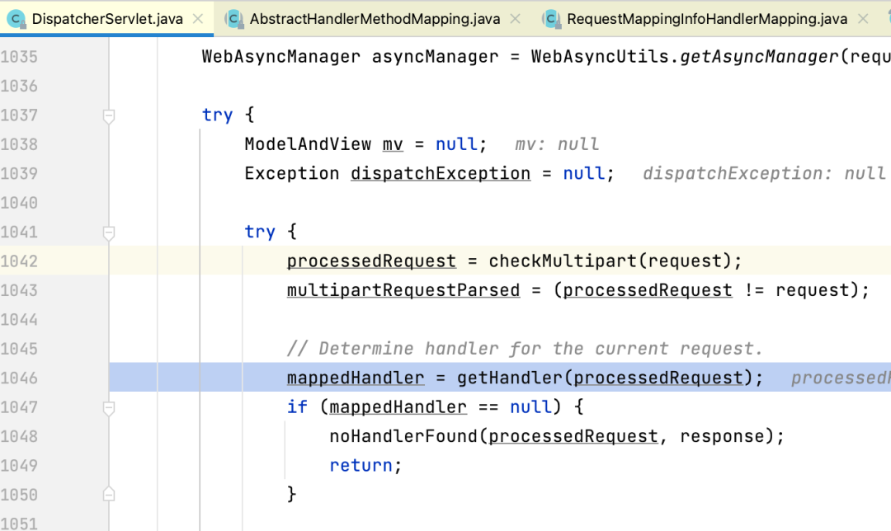Select the DispatcherServlet.java tab
The width and height of the screenshot is (891, 531).
pyautogui.click(x=107, y=18)
